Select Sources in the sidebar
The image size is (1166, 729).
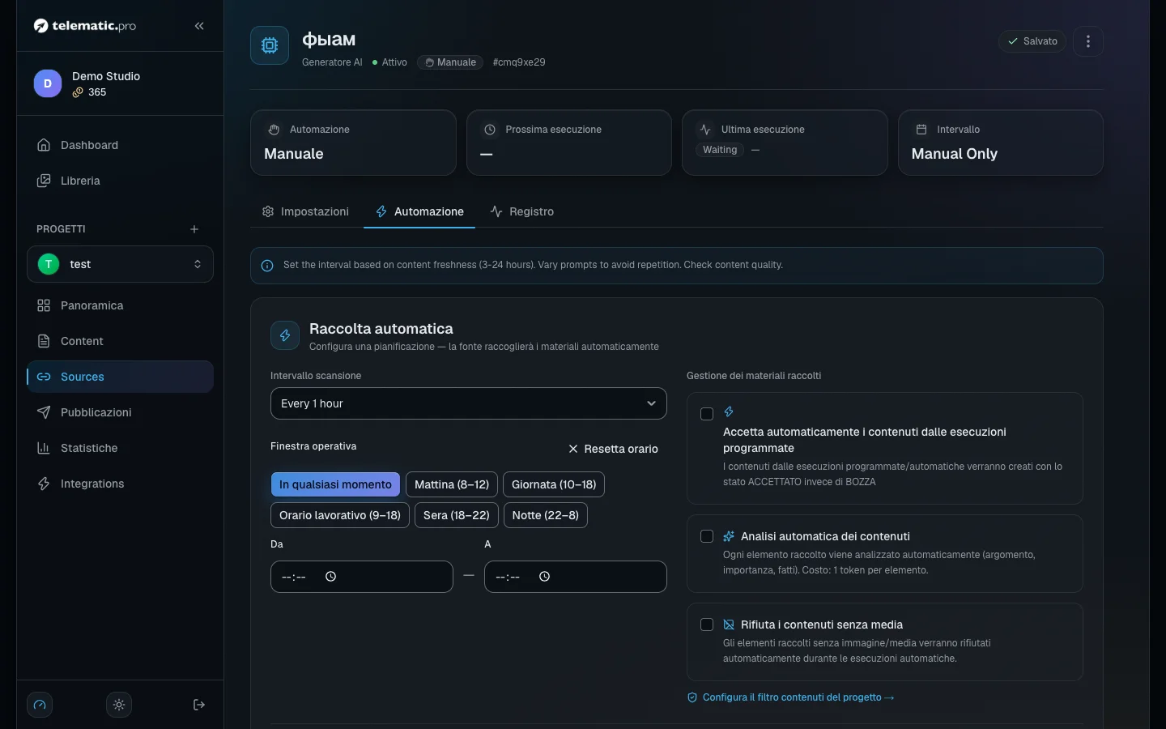tap(120, 377)
